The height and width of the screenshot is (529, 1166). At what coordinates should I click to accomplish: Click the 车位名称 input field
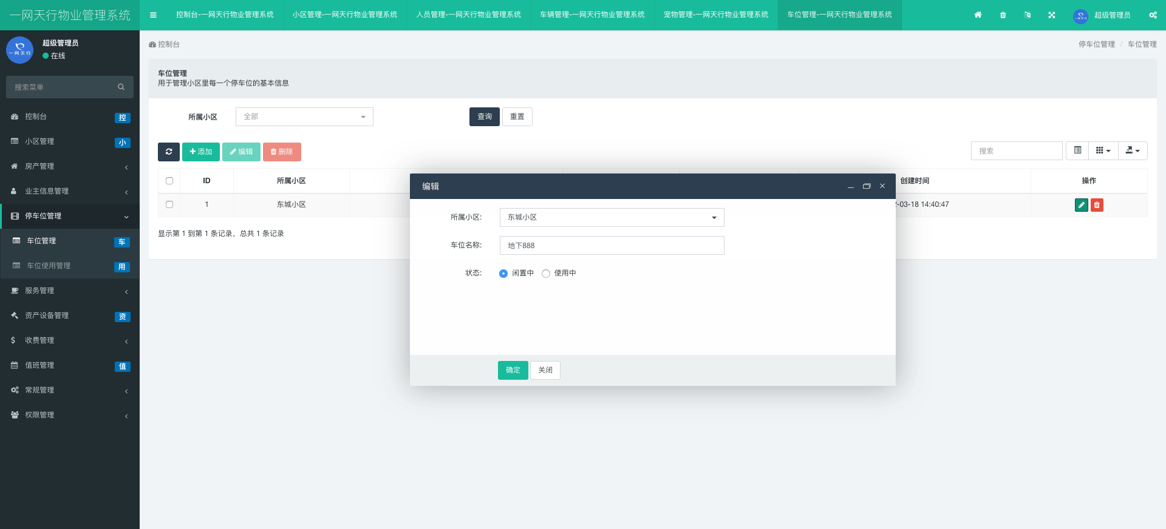612,246
